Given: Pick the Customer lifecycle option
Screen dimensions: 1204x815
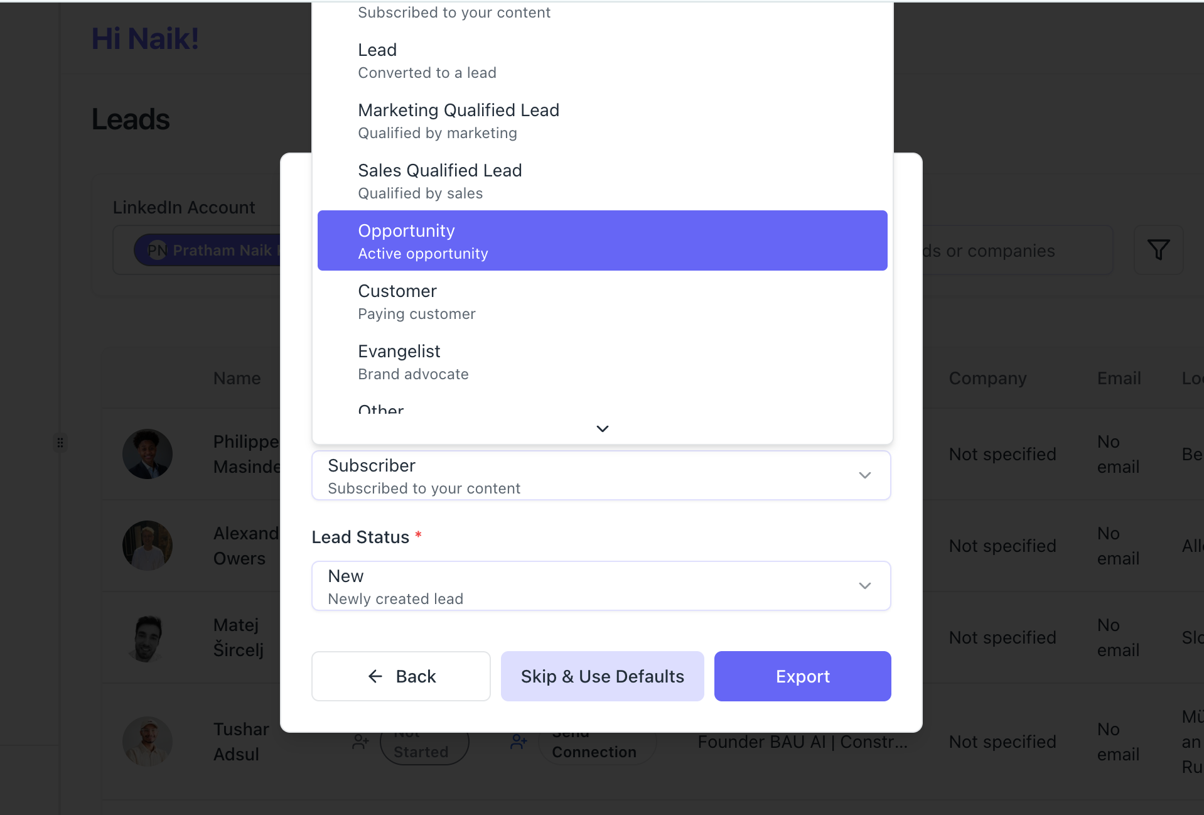Looking at the screenshot, I should [x=602, y=301].
